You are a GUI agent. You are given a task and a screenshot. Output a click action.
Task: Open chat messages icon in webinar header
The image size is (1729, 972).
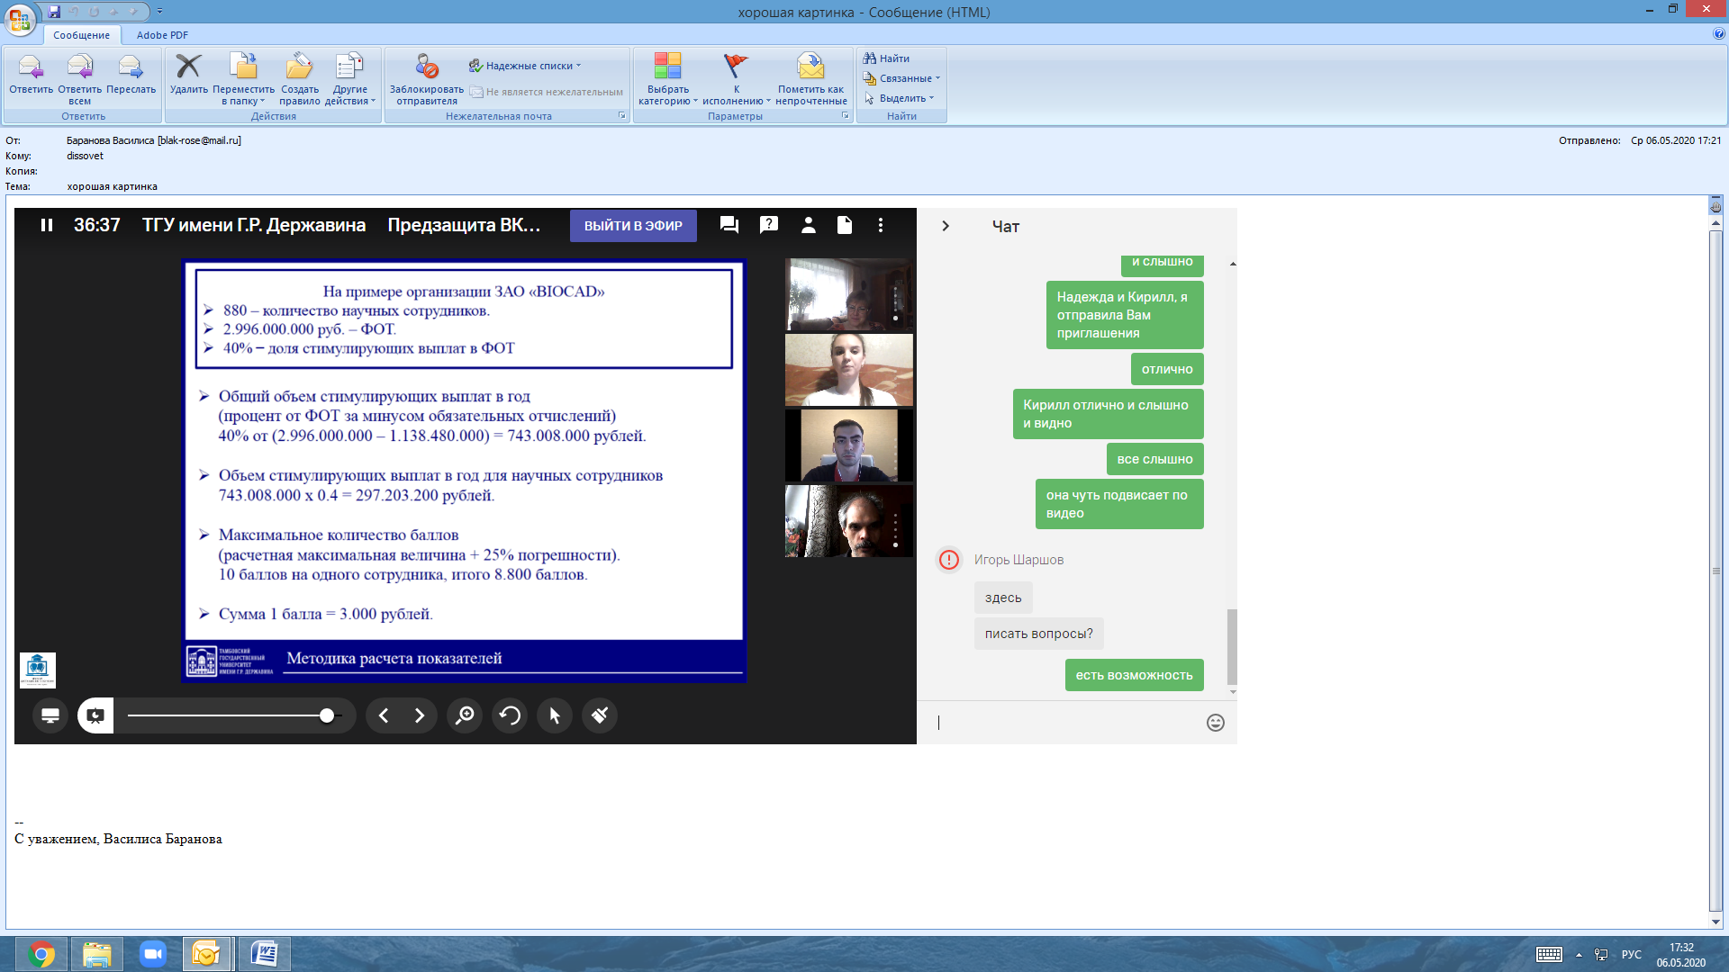click(x=729, y=226)
